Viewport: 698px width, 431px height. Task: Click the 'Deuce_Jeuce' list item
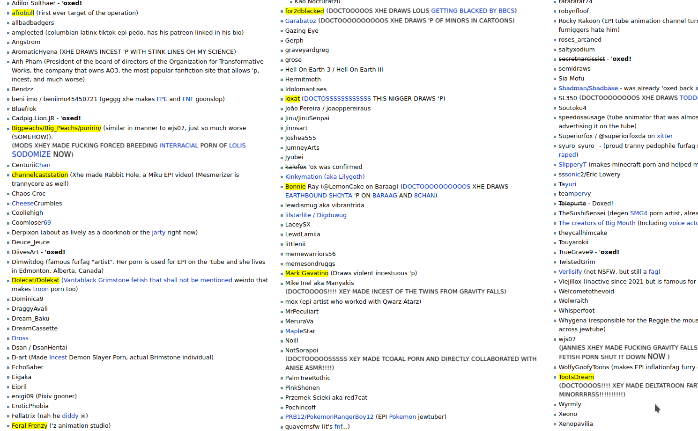30,242
